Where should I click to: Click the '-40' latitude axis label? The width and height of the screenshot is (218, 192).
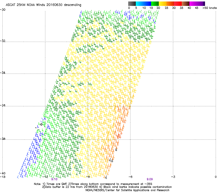click(x=3, y=173)
